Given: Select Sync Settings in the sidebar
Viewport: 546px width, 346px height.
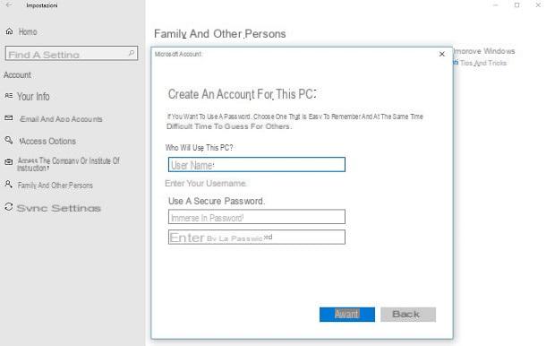Looking at the screenshot, I should pyautogui.click(x=59, y=208).
